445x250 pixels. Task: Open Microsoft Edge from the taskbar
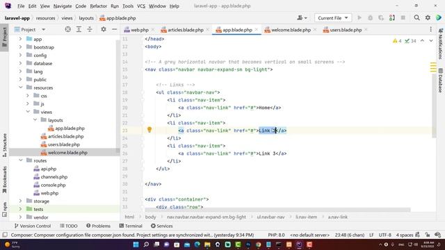pos(197,244)
